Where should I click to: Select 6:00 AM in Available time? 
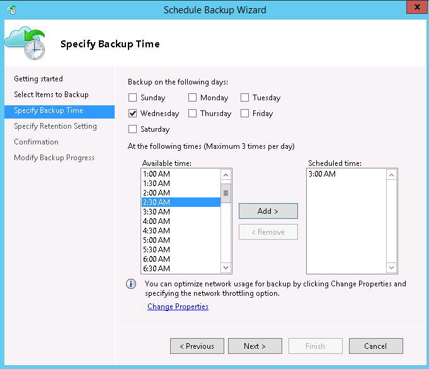[x=181, y=259]
